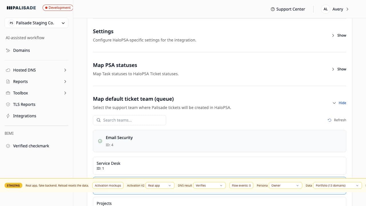Image resolution: width=366 pixels, height=206 pixels.
Task: Open the DNS result Verifies dropdown
Action: pos(209,185)
